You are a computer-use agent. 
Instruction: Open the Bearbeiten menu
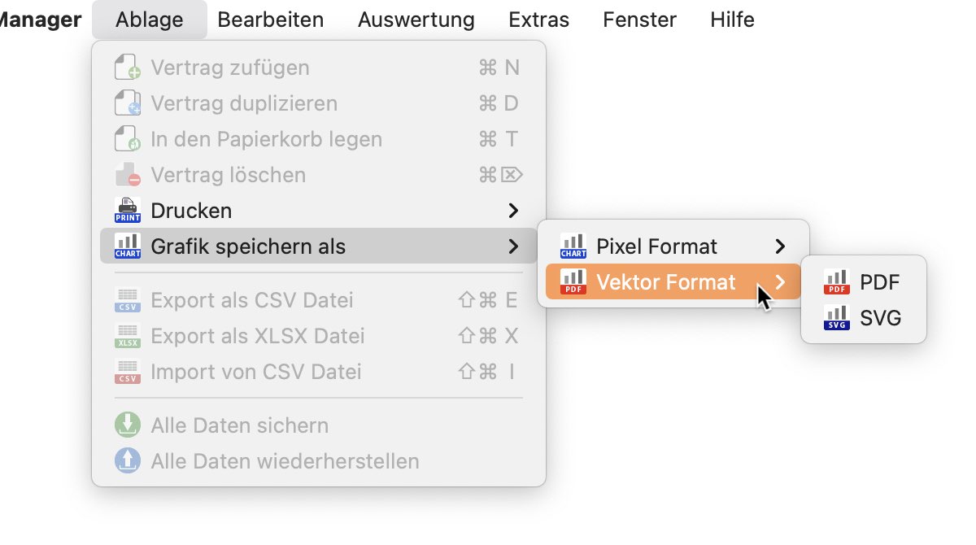point(271,20)
